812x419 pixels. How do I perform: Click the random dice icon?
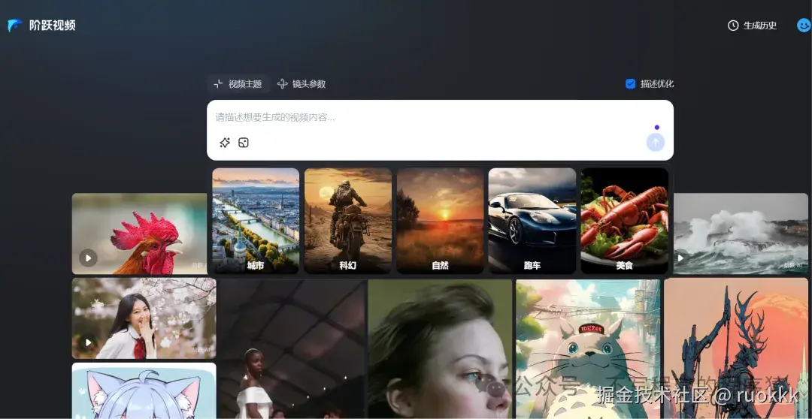coord(244,143)
